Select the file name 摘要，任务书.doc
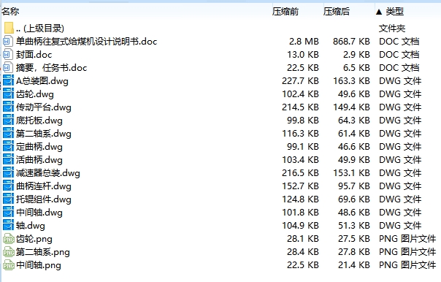The image size is (441, 282). 51,68
